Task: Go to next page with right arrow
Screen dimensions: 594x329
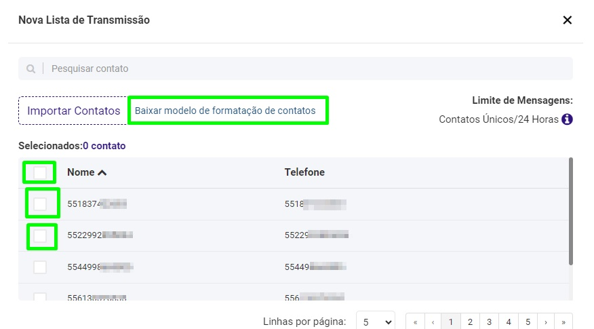Action: tap(545, 322)
